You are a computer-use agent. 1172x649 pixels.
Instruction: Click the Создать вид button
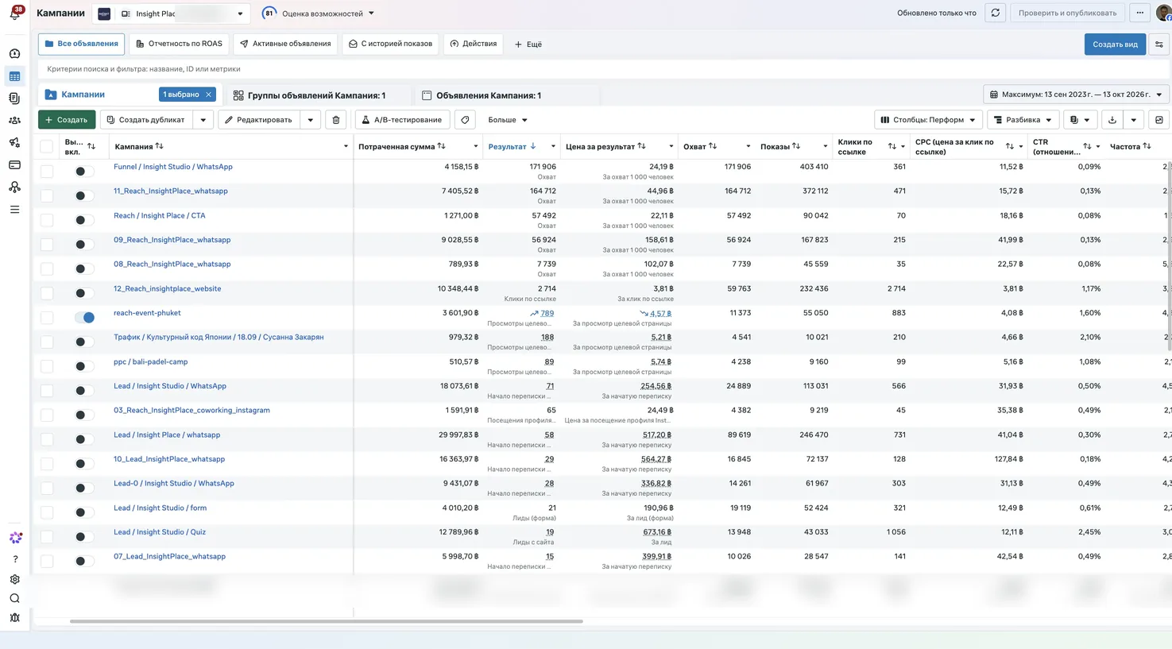pos(1115,44)
